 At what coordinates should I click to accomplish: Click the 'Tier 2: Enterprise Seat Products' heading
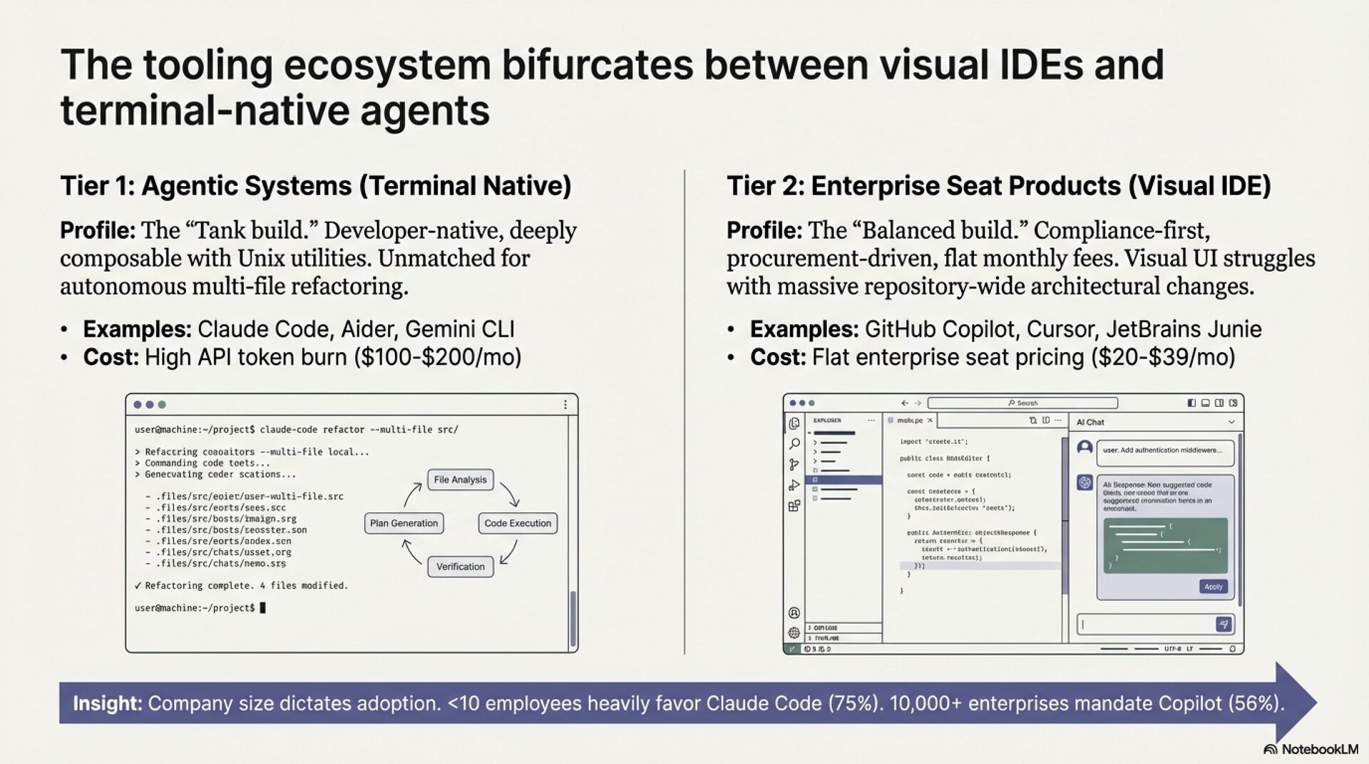(999, 186)
